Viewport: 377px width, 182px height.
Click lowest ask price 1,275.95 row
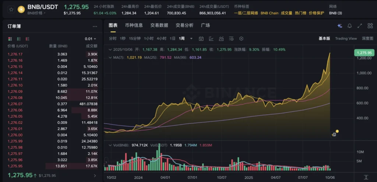point(52,166)
